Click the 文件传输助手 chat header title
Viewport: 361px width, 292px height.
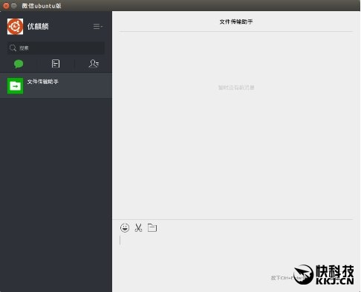(236, 22)
